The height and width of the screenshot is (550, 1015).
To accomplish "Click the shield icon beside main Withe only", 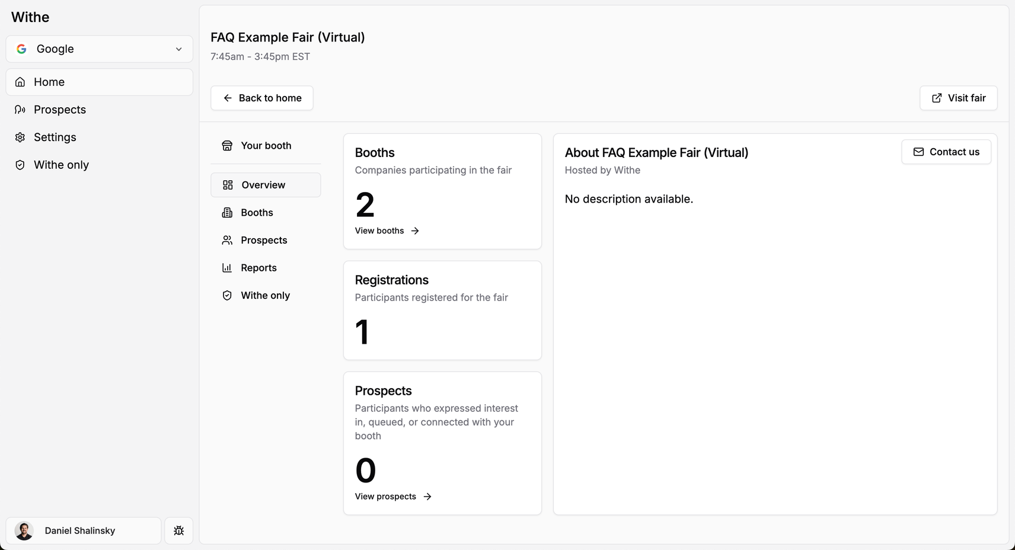I will [20, 165].
